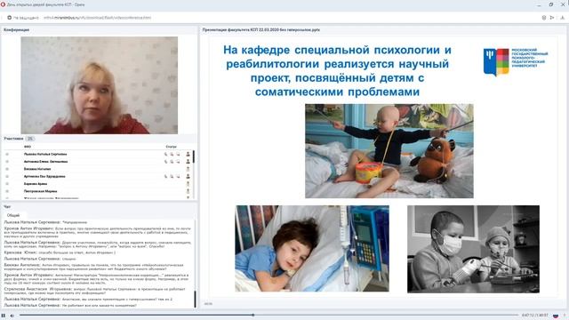Select participant Бакаева Наталия in list
The height and width of the screenshot is (320, 569).
coord(37,169)
